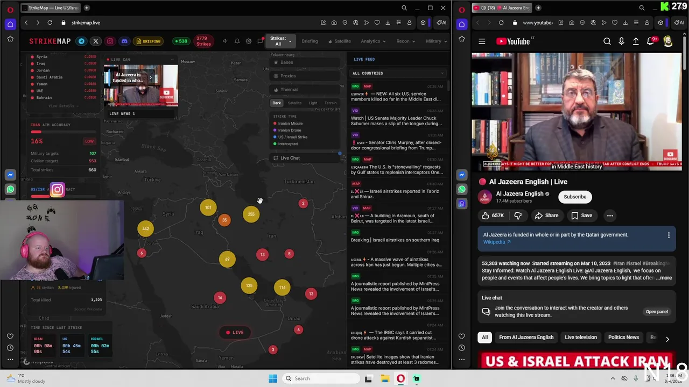Toggle Proxies map layer
Image resolution: width=689 pixels, height=387 pixels.
305,76
